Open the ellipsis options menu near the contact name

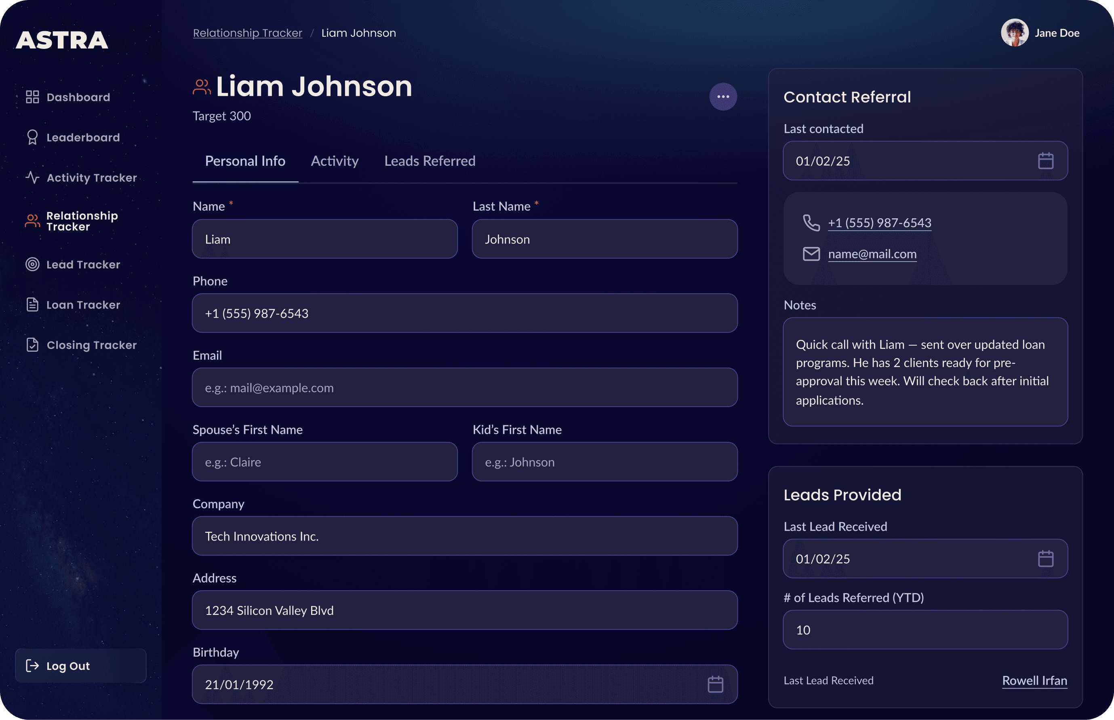(x=723, y=96)
